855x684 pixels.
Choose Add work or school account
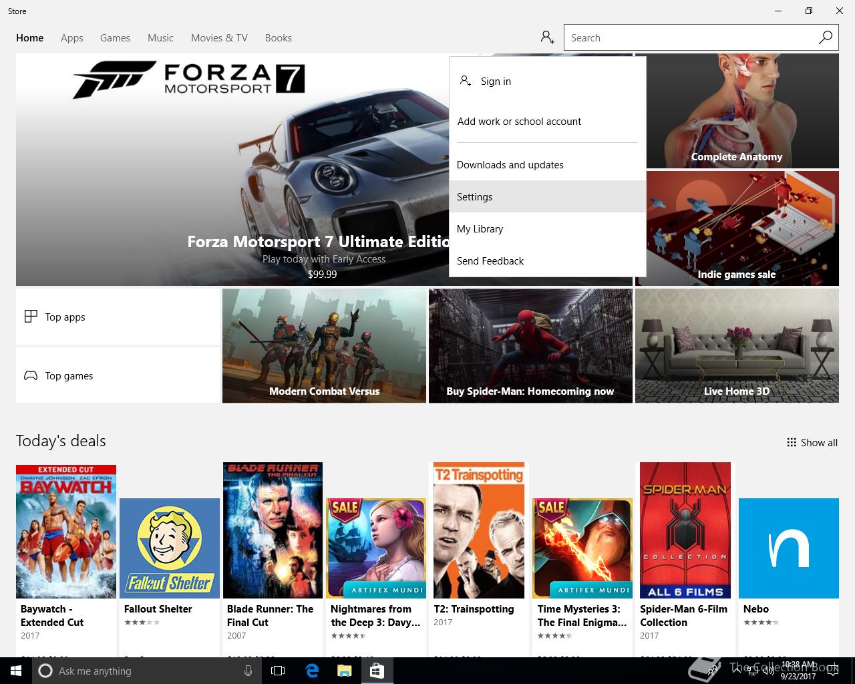pyautogui.click(x=548, y=121)
